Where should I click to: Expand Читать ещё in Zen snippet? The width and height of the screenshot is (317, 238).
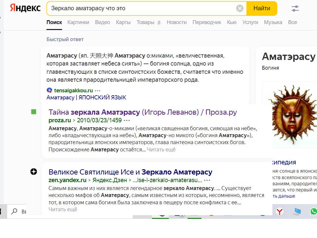pos(63,210)
